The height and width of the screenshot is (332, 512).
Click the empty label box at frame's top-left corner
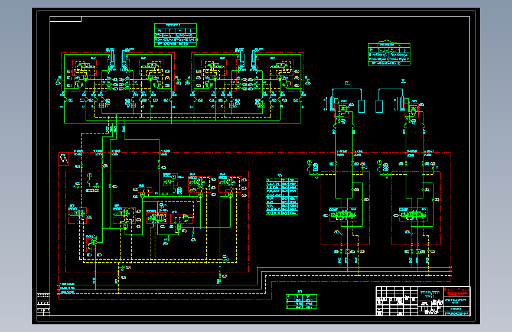pos(66,19)
